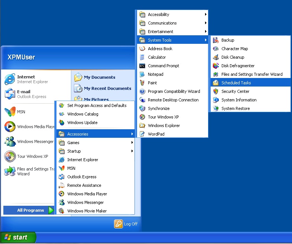
Task: Expand the Startup submenu arrow
Action: tap(132, 151)
